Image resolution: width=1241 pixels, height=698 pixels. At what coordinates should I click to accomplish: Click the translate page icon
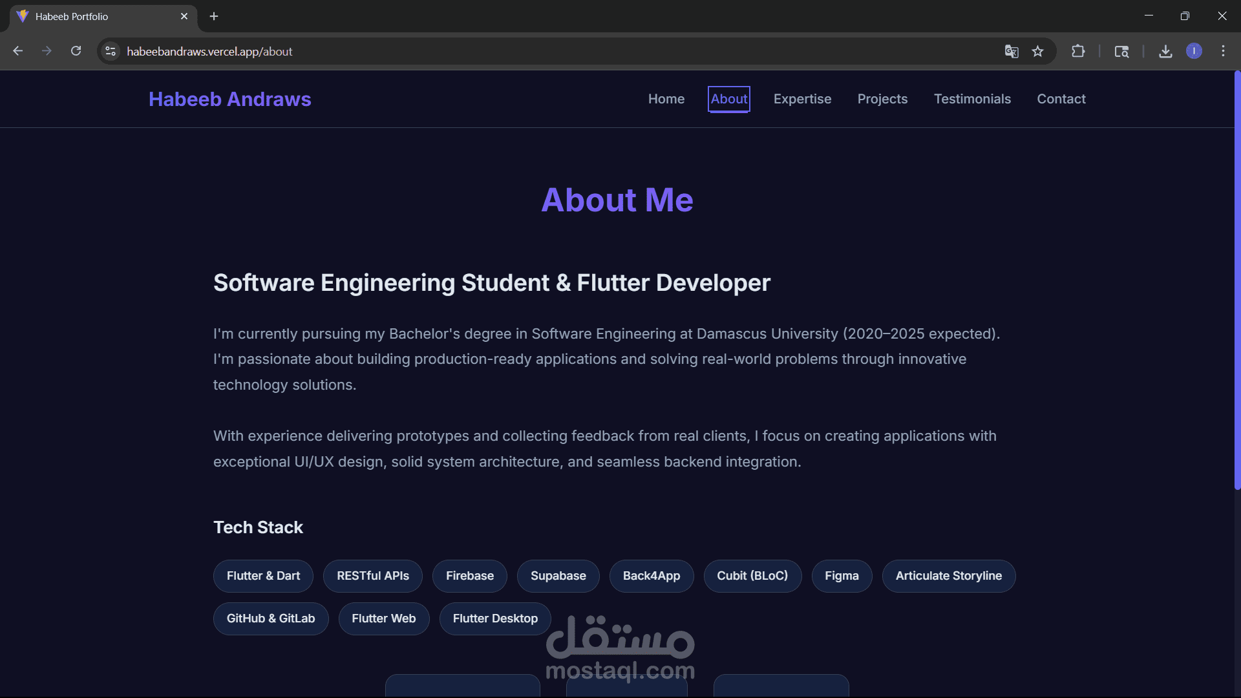click(1012, 51)
